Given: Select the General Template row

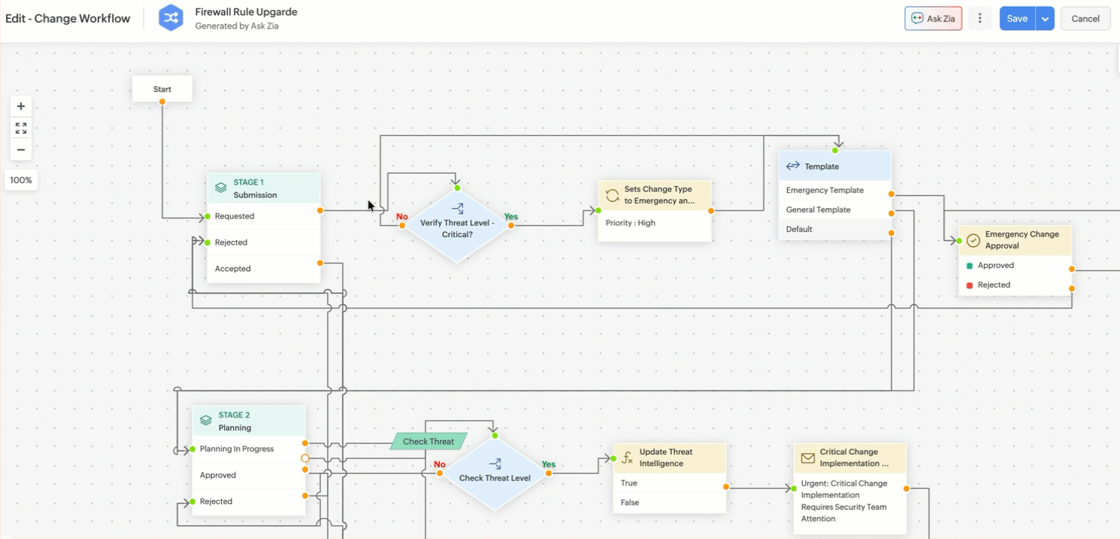Looking at the screenshot, I should (835, 210).
